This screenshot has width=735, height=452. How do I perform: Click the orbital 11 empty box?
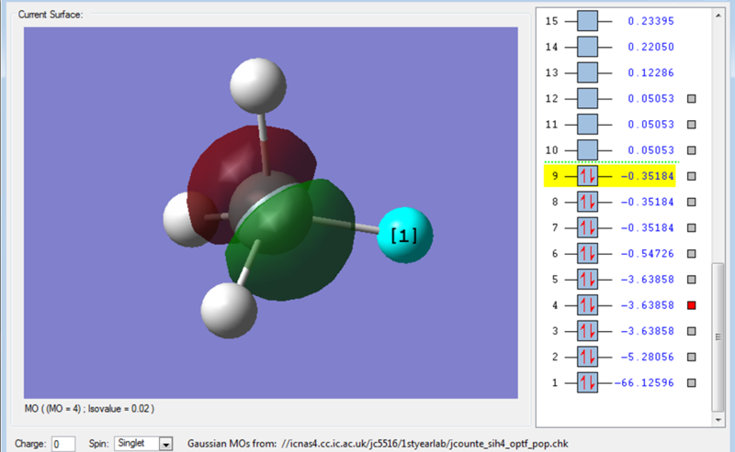coord(587,124)
